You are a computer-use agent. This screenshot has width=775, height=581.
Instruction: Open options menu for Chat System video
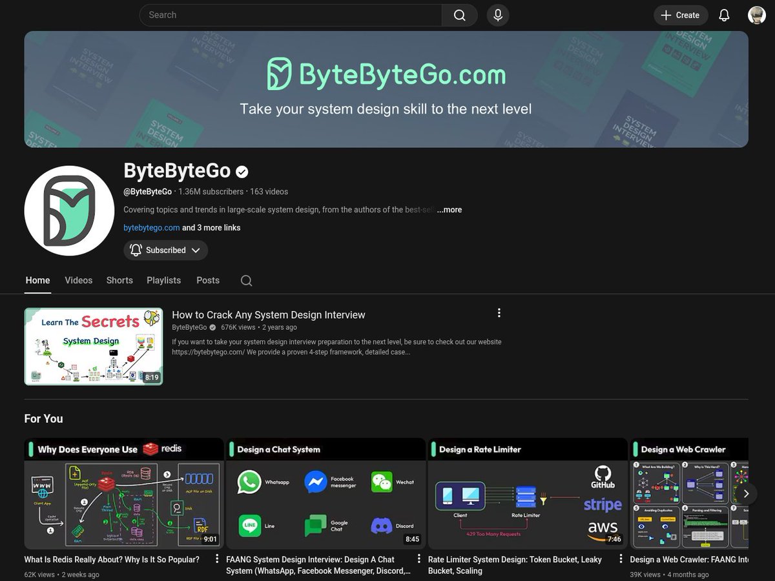pyautogui.click(x=418, y=559)
